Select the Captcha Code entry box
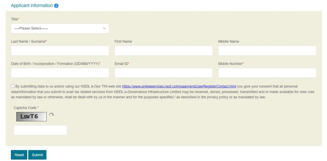 (41, 130)
